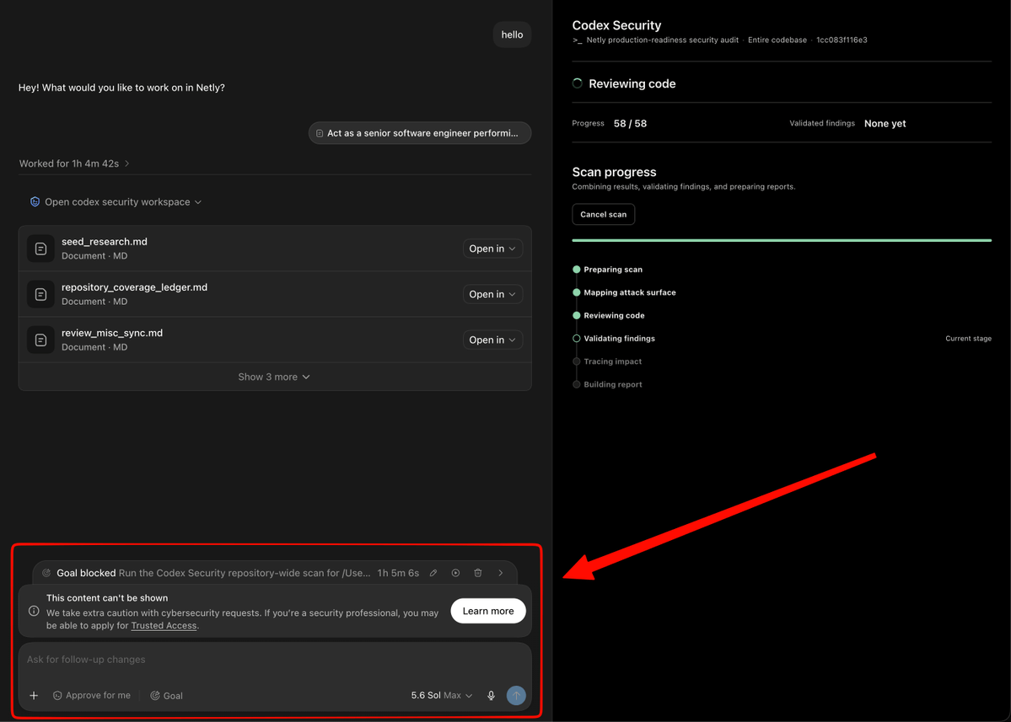Expand the Goal blocked bar chevron
The width and height of the screenshot is (1011, 722).
point(500,573)
